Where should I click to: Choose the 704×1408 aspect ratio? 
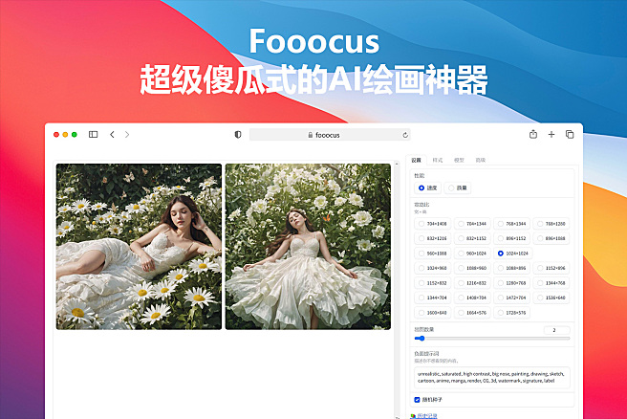433,224
